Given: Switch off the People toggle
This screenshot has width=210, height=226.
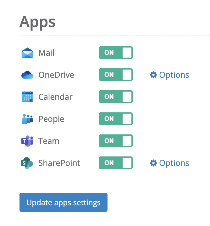Looking at the screenshot, I should (x=116, y=119).
